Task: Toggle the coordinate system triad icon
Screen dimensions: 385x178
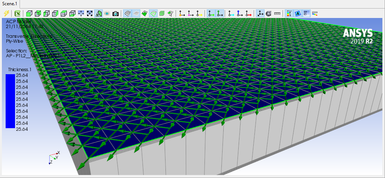Action: tap(260, 13)
